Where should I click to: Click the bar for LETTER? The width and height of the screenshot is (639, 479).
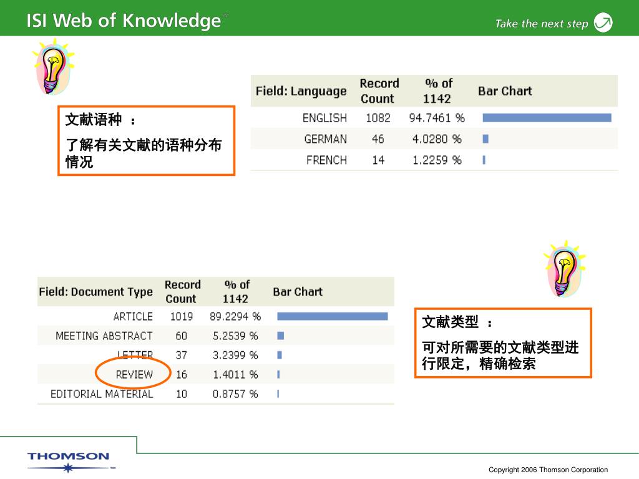point(280,355)
